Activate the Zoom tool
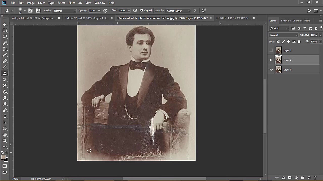This screenshot has height=181, width=323. coord(5,141)
